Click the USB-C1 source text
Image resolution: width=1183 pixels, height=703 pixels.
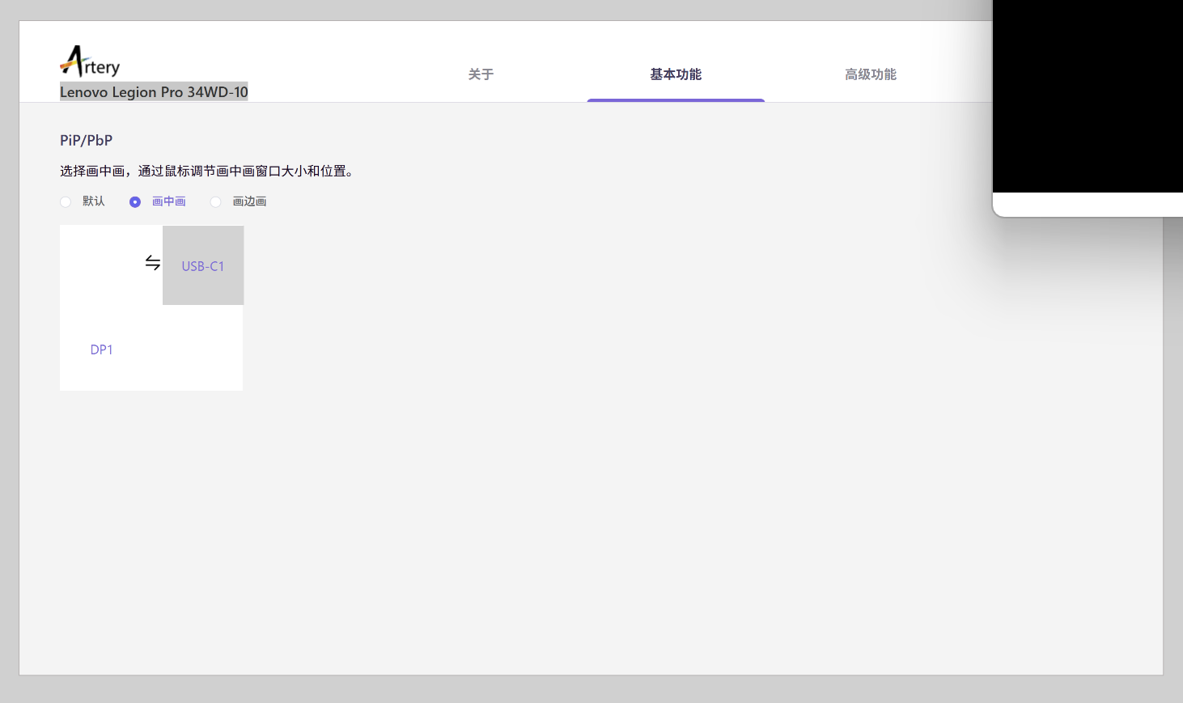202,266
